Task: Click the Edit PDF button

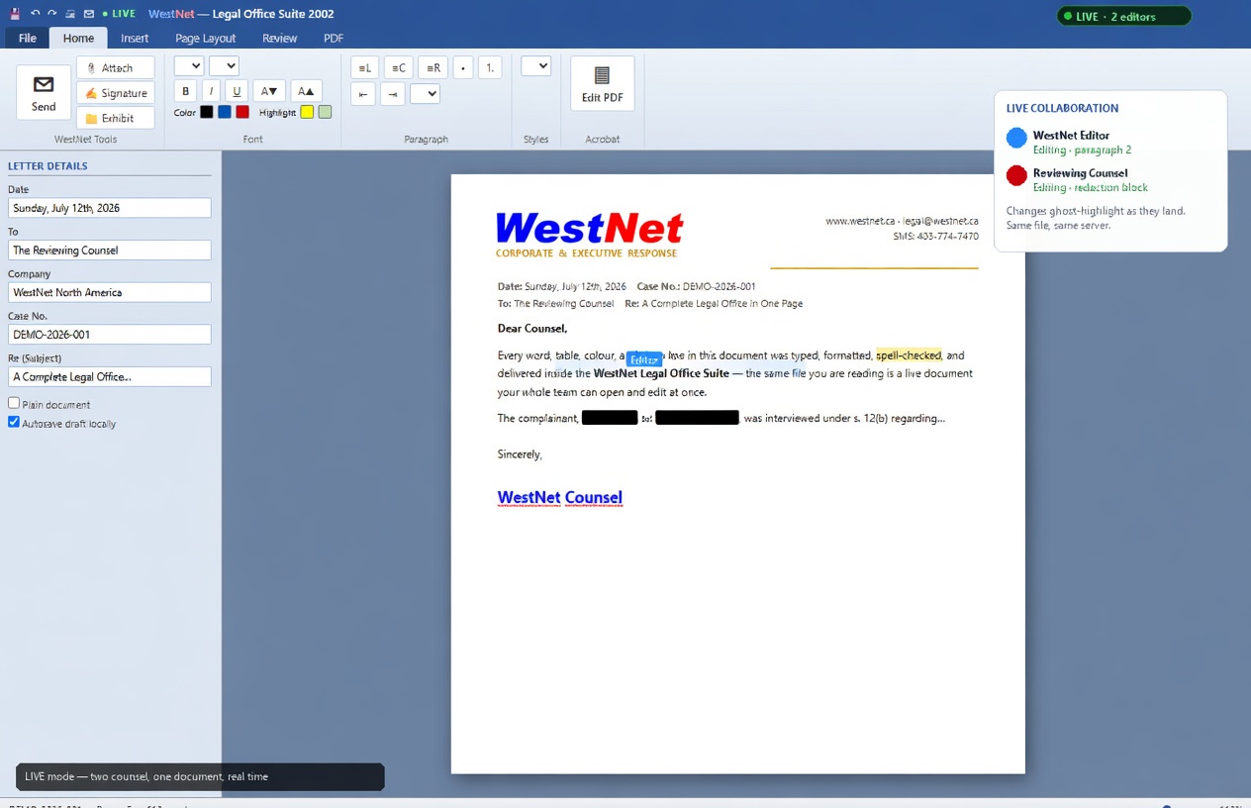Action: [602, 83]
